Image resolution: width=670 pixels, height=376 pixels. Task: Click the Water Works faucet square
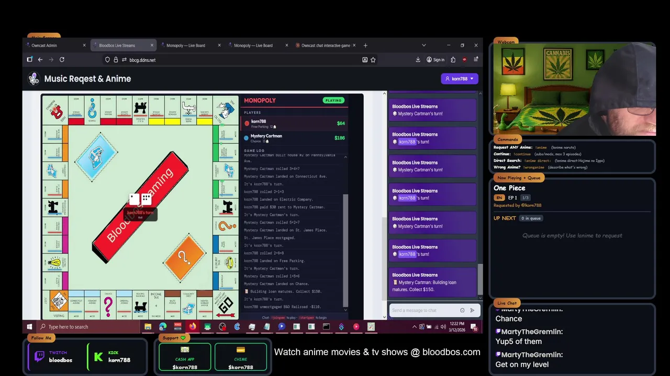pos(188,110)
